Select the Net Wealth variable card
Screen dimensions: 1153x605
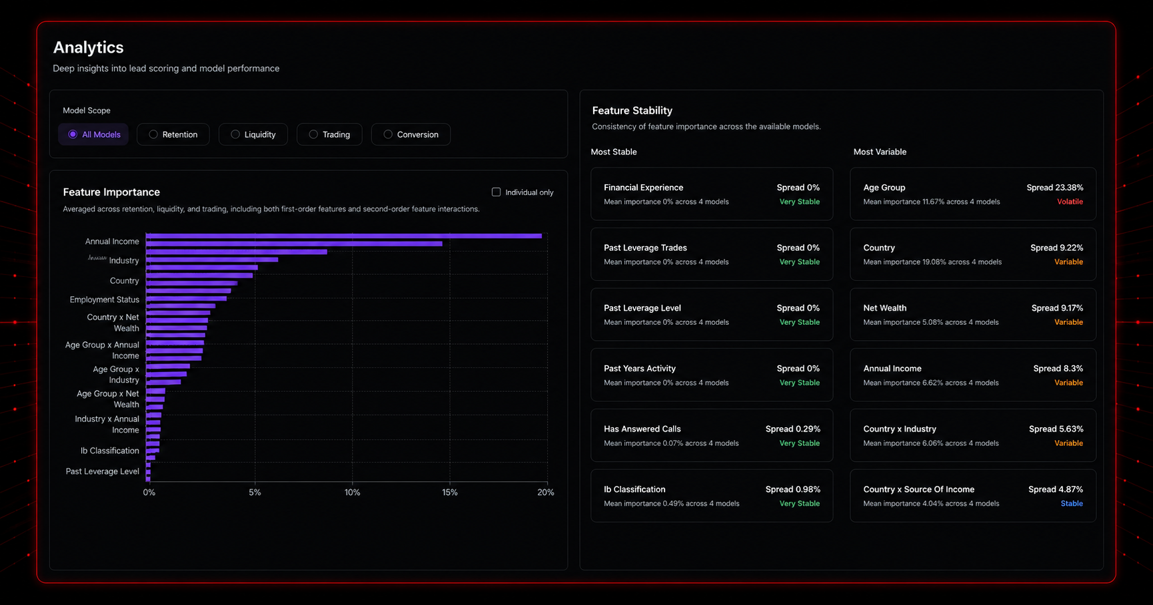pyautogui.click(x=973, y=315)
